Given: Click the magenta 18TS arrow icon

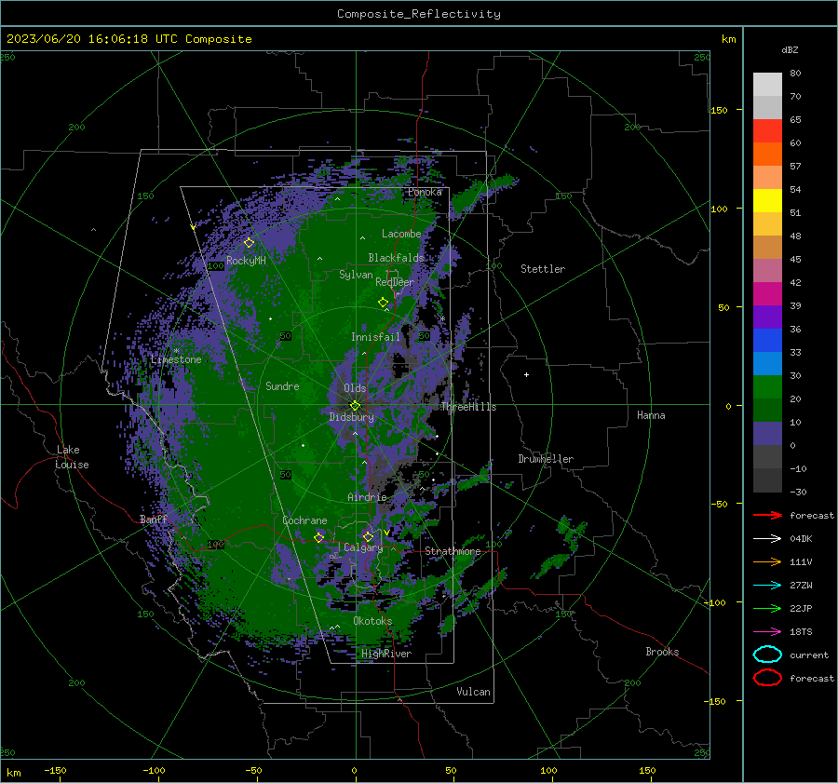Looking at the screenshot, I should 767,631.
